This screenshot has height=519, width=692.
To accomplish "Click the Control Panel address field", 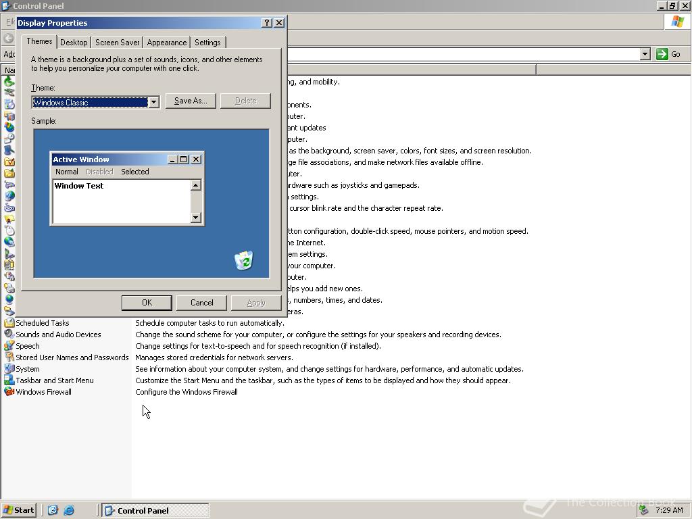I will [464, 54].
